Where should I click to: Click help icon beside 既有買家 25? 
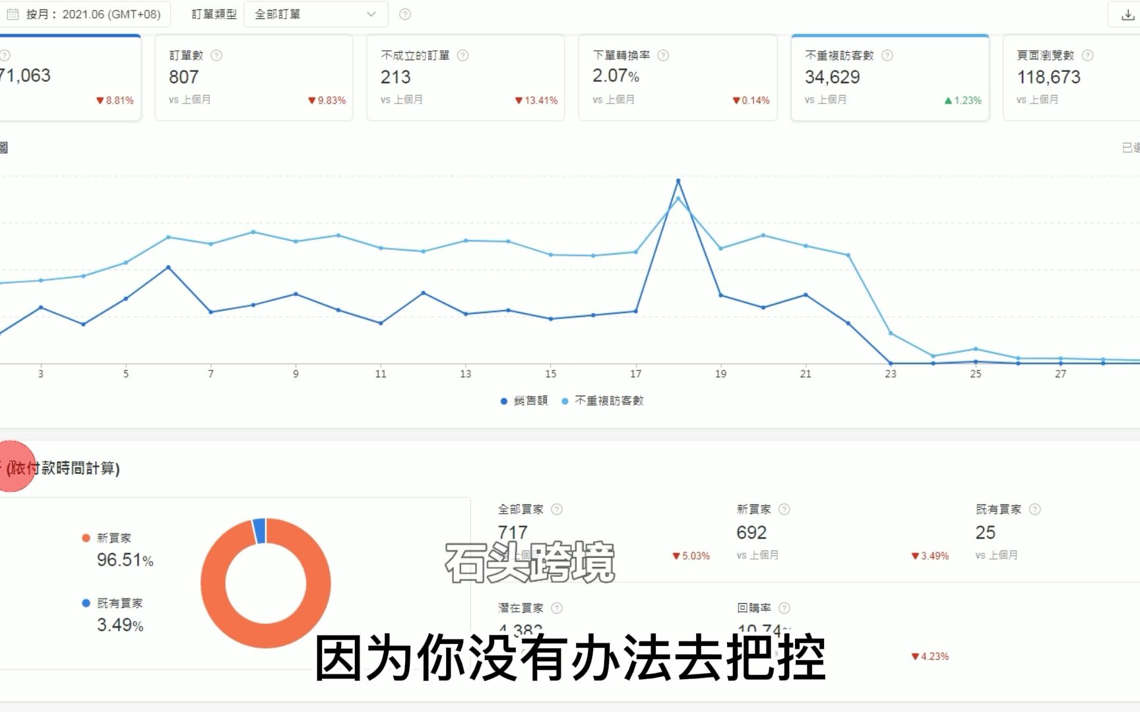pyautogui.click(x=1035, y=509)
